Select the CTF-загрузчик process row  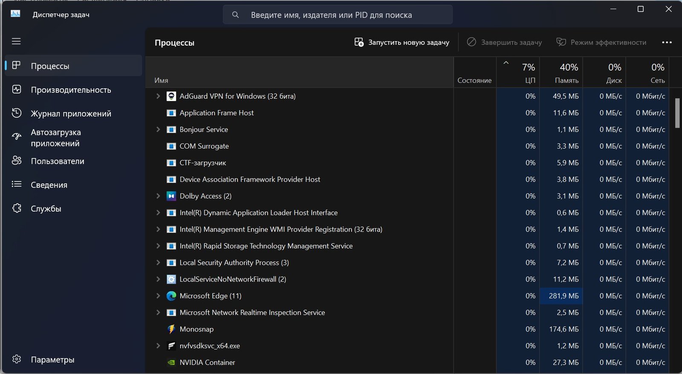point(407,163)
